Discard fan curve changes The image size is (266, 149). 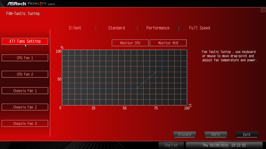[x=185, y=134]
